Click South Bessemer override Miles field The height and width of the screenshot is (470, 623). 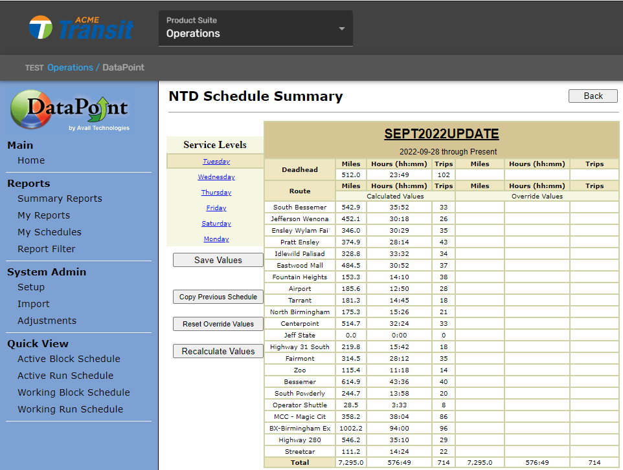coord(480,207)
